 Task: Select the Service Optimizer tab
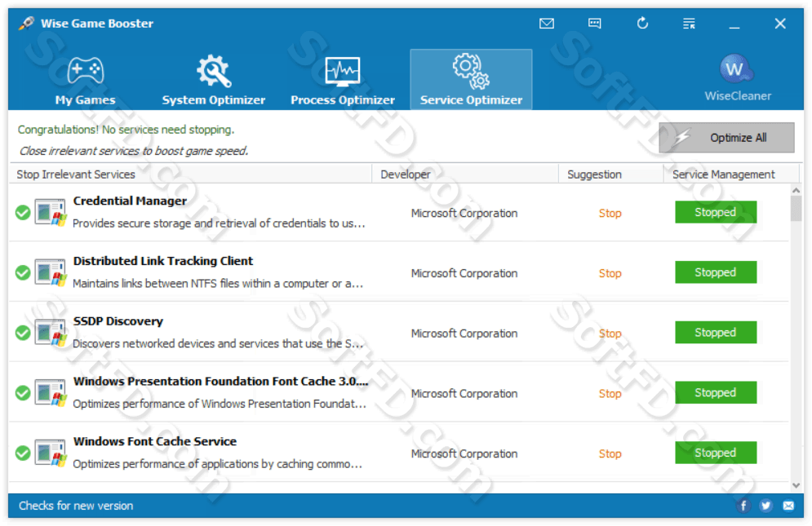click(x=471, y=80)
